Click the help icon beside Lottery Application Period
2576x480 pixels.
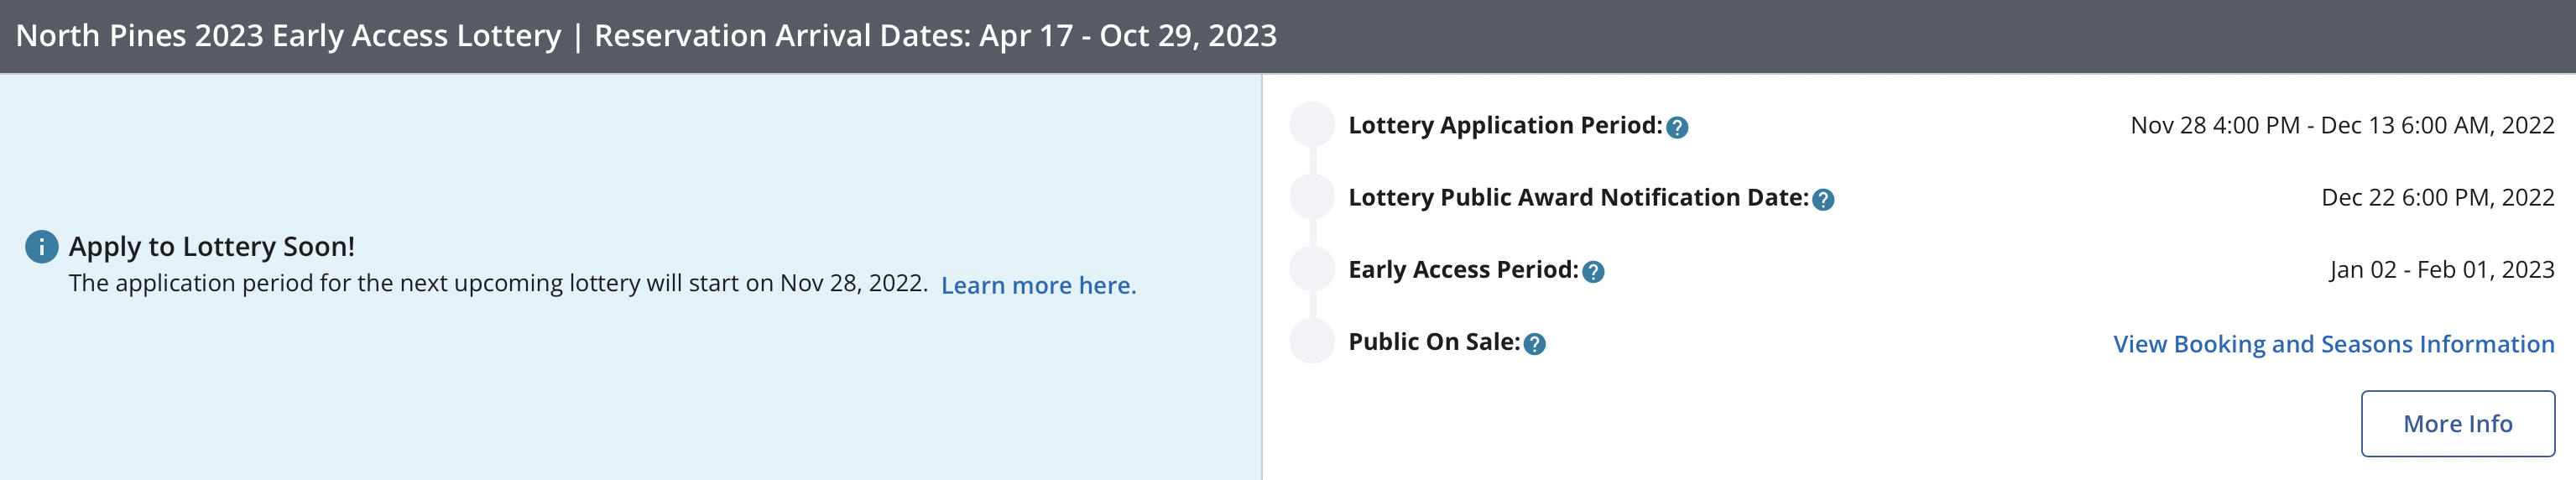[1677, 127]
